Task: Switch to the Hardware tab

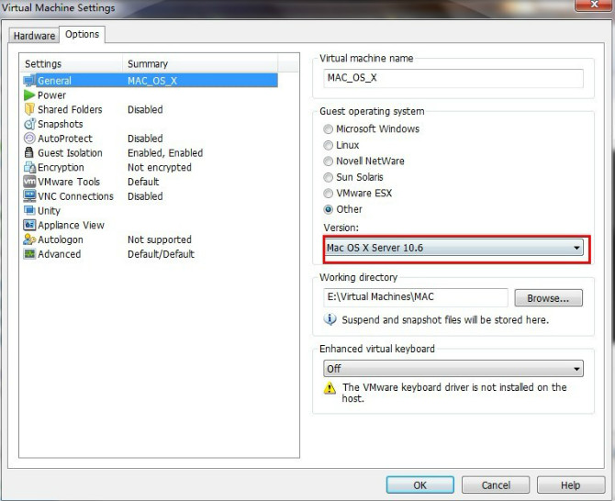Action: tap(33, 36)
